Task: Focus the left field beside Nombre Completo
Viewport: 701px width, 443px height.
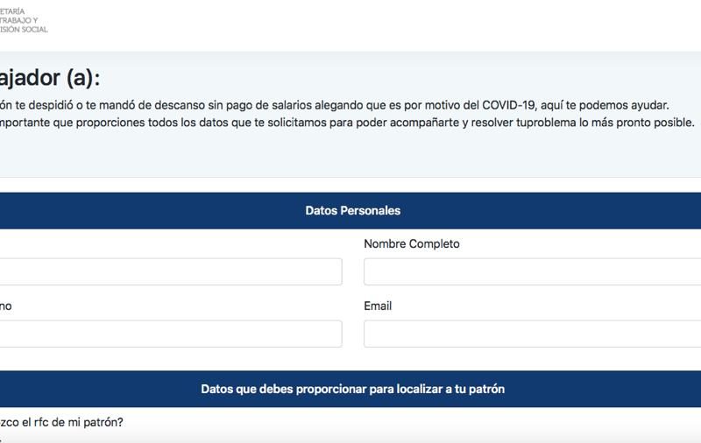Action: 171,271
